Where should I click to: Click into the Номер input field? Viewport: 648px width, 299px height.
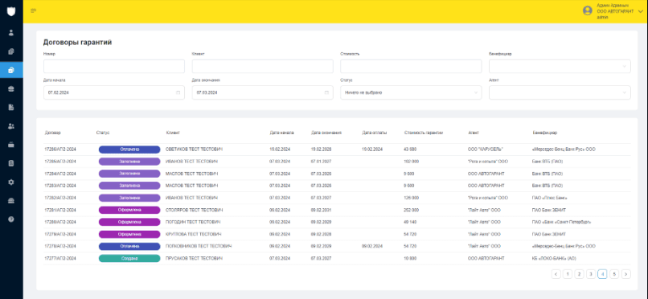[114, 67]
